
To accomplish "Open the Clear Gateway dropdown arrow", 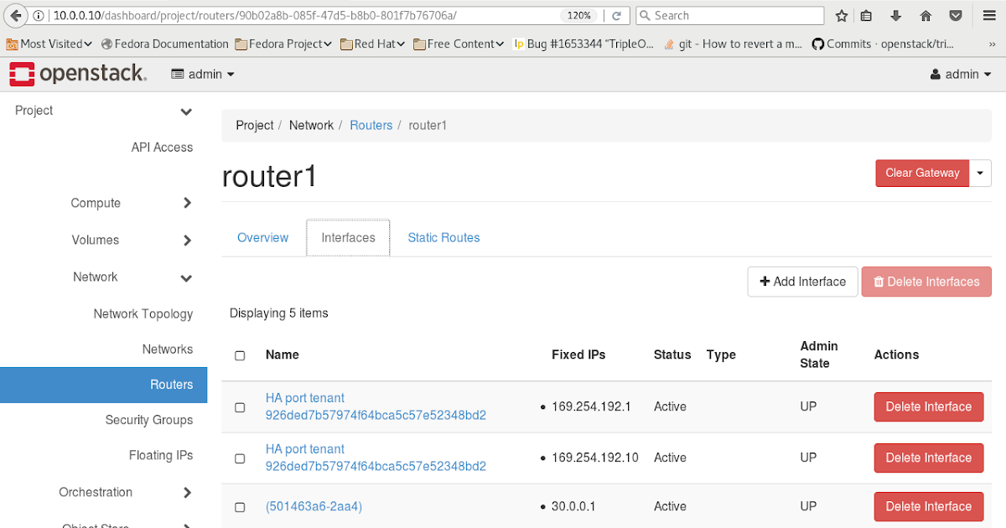I will [980, 173].
